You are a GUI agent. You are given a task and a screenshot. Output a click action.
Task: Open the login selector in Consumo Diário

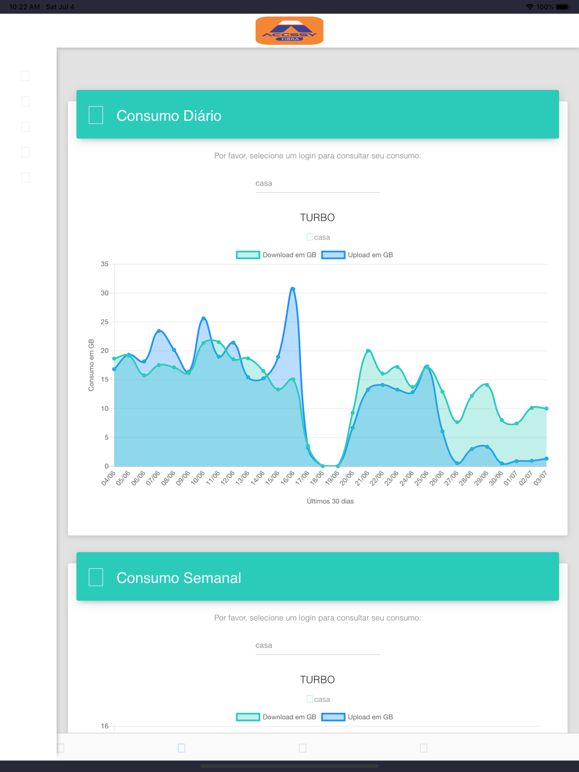pos(317,183)
